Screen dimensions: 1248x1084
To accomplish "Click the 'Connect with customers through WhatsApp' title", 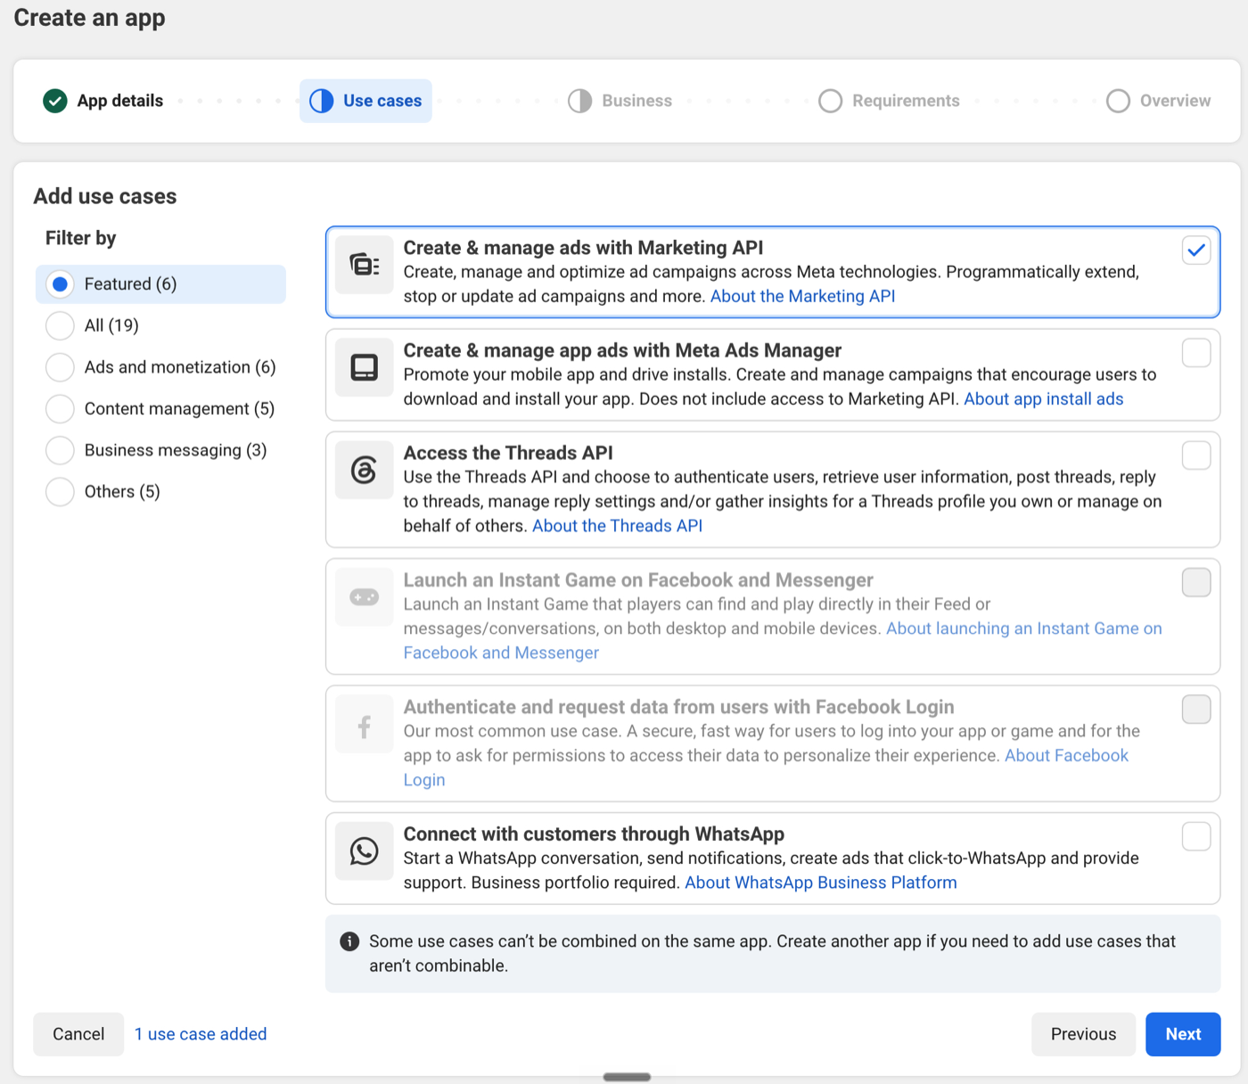I will pos(594,834).
